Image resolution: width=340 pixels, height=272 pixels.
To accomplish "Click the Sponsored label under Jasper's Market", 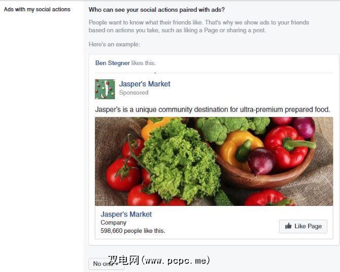I will point(134,93).
